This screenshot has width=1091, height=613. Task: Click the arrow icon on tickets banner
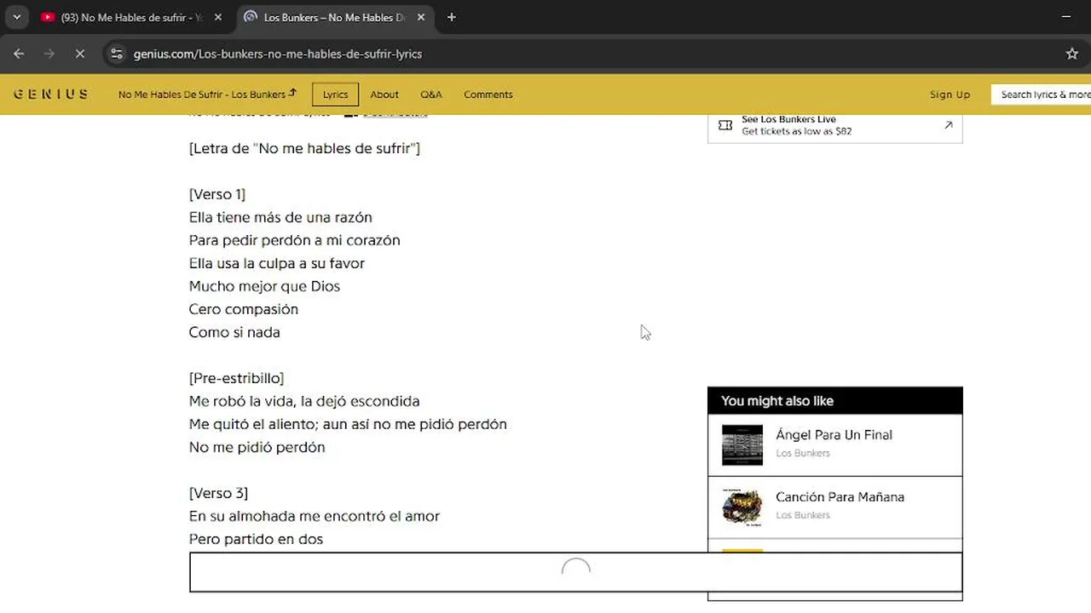click(949, 125)
